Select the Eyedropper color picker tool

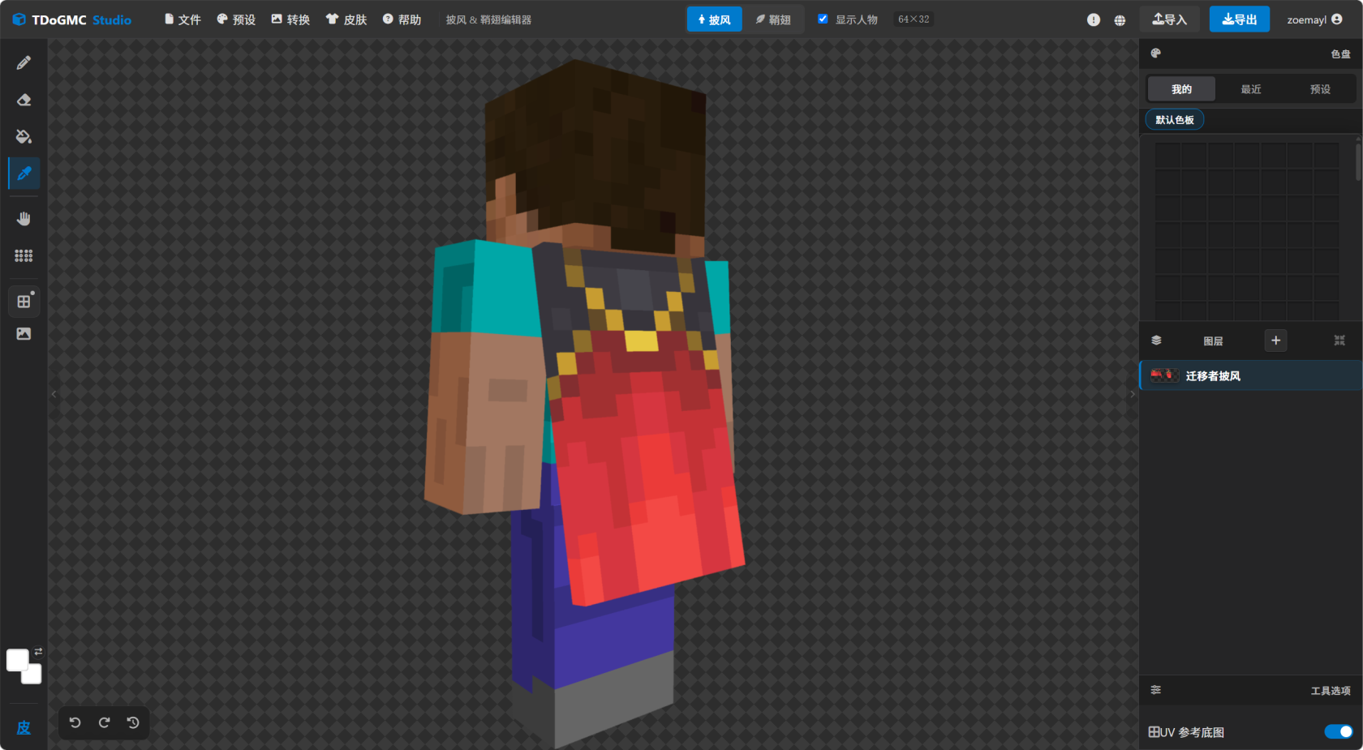pyautogui.click(x=24, y=174)
